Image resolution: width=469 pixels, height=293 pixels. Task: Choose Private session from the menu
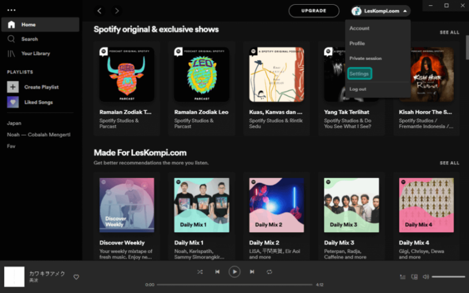365,58
